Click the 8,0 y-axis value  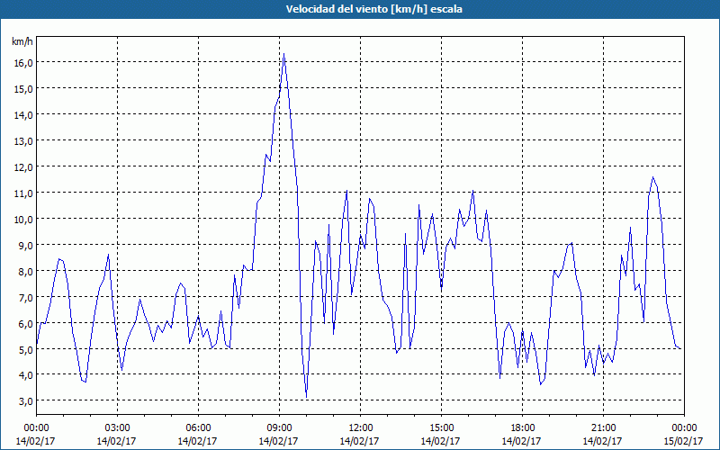click(25, 272)
